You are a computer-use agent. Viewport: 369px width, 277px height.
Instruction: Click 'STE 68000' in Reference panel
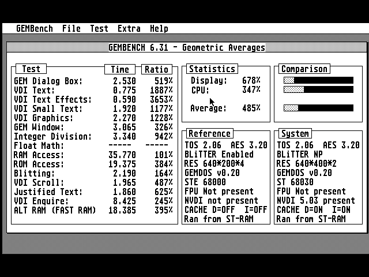205,182
